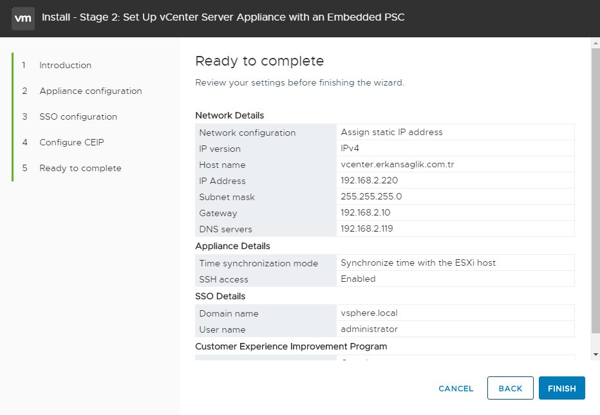Click Customer Experience Improvement Program heading
Viewport: 600px width, 415px height.
point(291,346)
